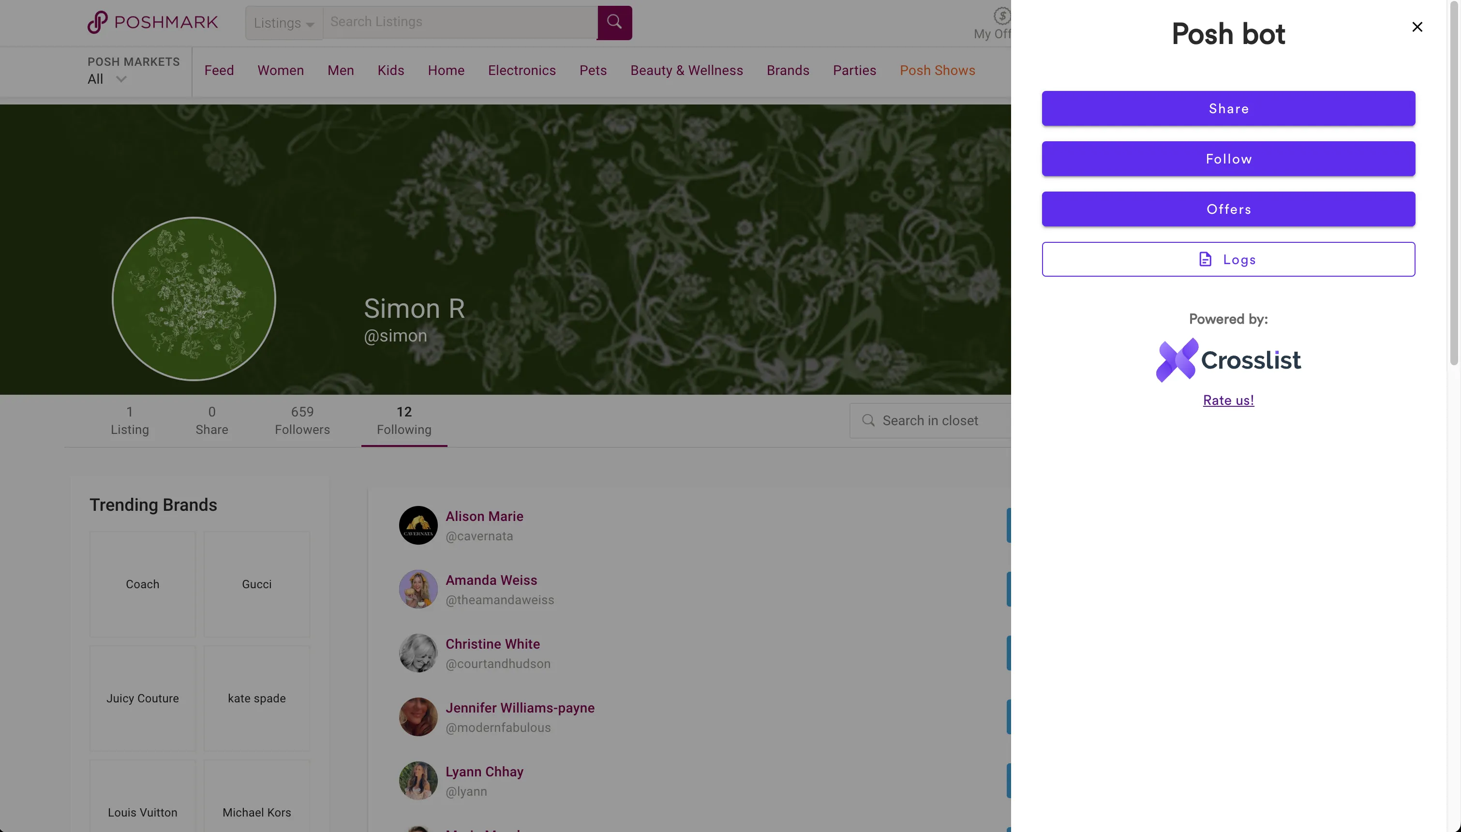Open the Brands menu item
Viewport: 1461px width, 832px height.
point(788,70)
